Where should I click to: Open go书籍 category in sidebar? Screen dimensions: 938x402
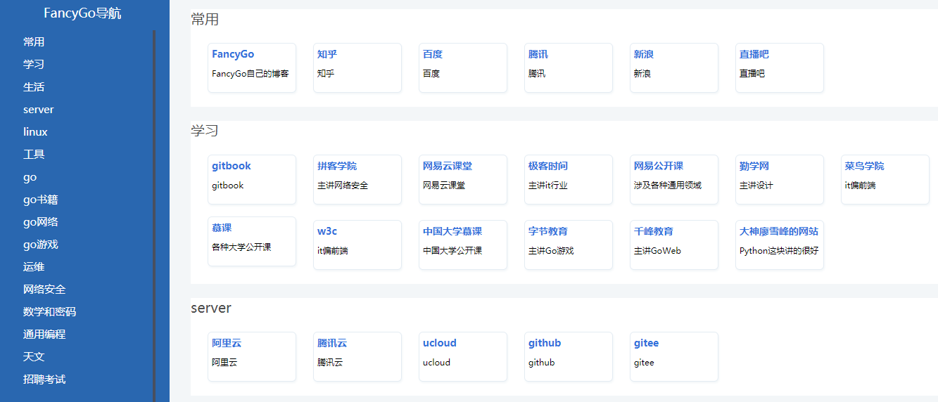[41, 199]
